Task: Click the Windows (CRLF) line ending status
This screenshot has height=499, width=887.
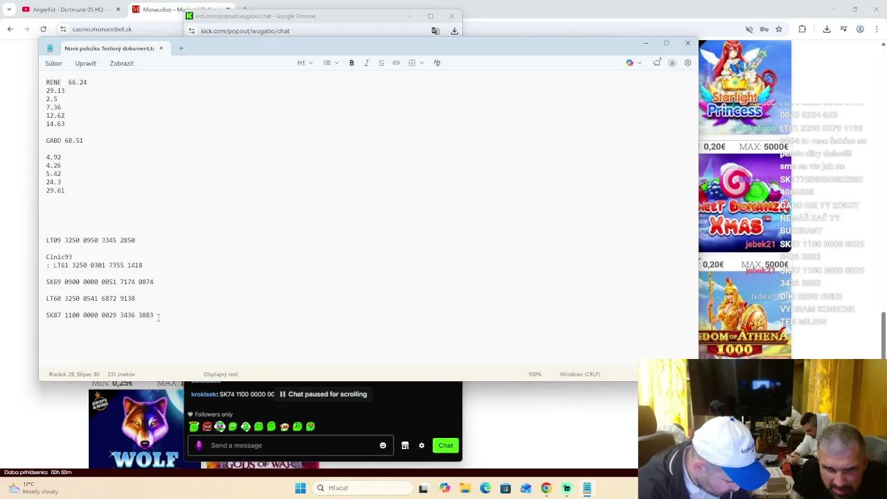Action: [x=580, y=374]
